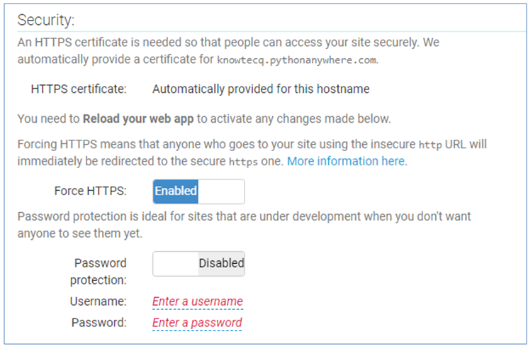528x349 pixels.
Task: Click Enter a password field
Action: pyautogui.click(x=197, y=323)
